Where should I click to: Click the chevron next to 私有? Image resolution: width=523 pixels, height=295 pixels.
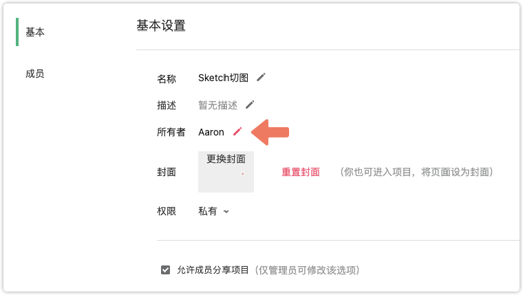point(226,212)
